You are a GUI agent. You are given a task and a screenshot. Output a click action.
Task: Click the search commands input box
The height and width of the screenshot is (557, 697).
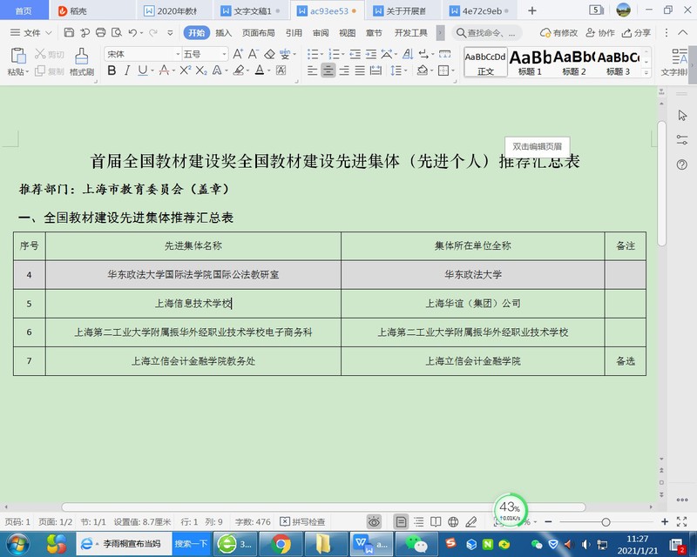click(490, 33)
